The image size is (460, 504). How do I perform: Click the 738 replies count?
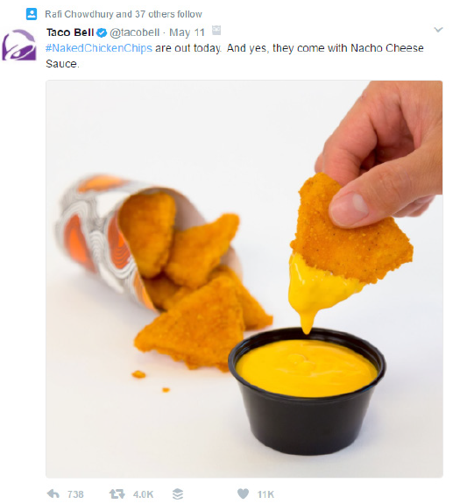75,494
